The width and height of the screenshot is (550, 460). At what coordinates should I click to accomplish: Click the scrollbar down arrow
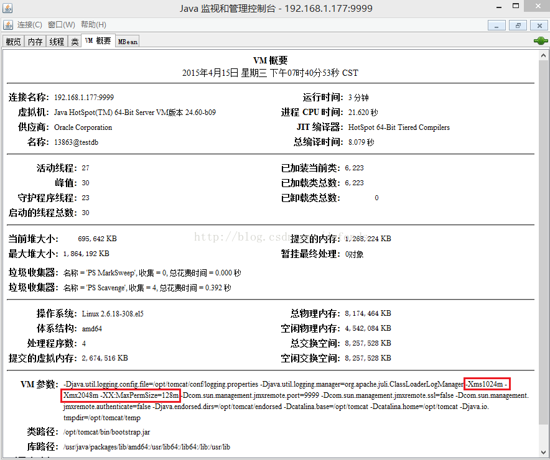coord(543,452)
